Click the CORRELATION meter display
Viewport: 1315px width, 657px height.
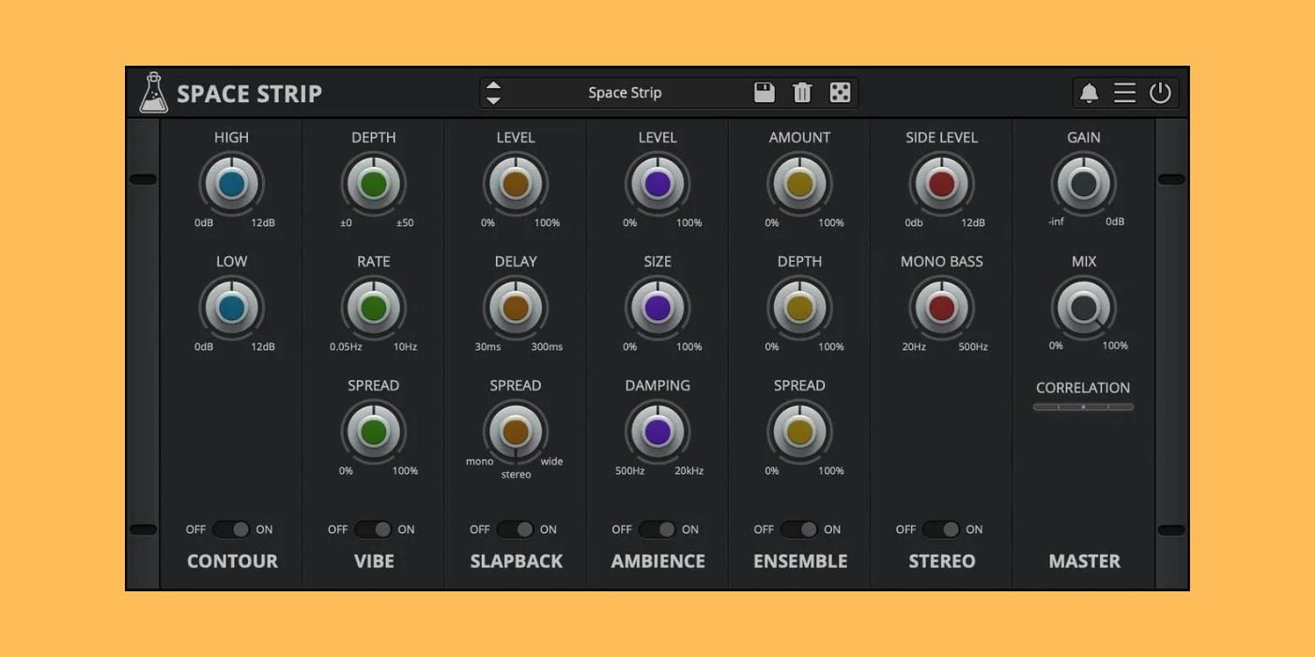coord(1083,406)
